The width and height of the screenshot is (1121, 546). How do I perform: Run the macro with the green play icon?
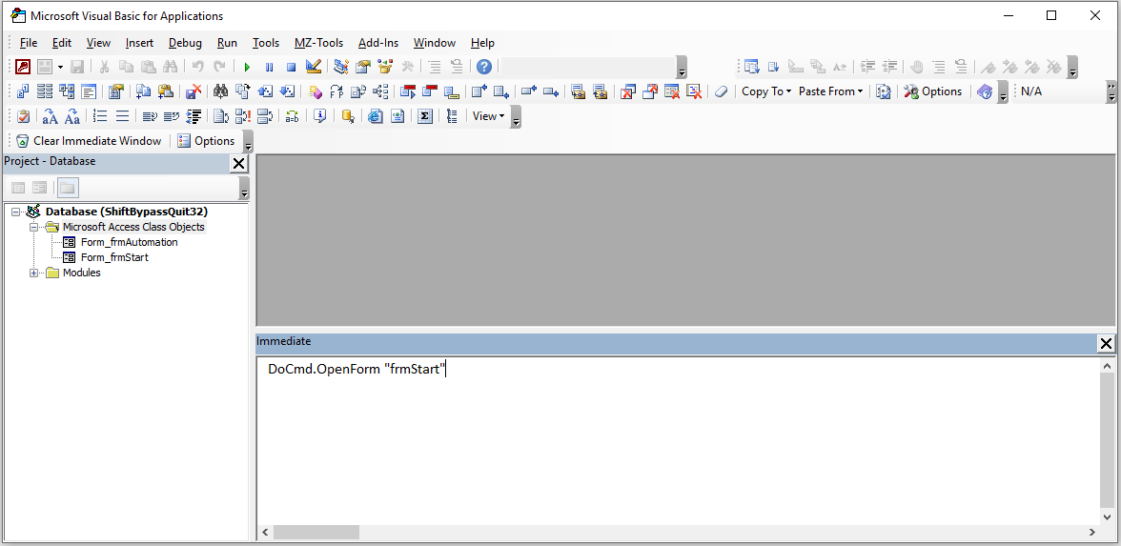[x=247, y=67]
